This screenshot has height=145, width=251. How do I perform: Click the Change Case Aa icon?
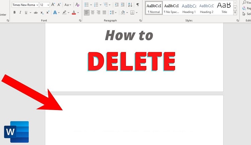pos(67,5)
